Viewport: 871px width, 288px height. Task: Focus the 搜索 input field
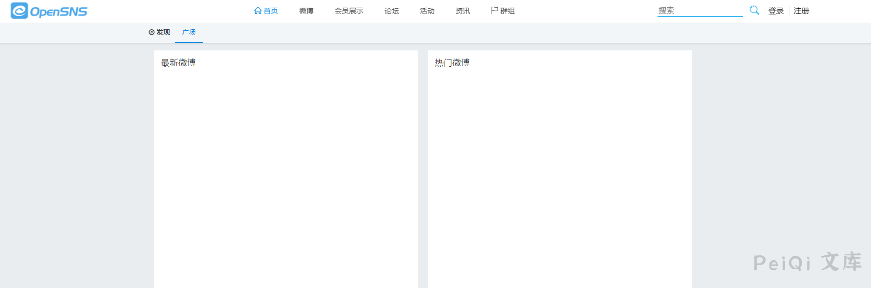(x=700, y=11)
